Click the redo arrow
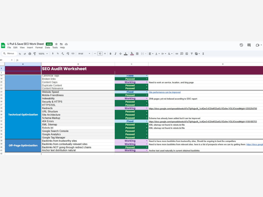This screenshot has width=263, height=197. (x=25, y=54)
